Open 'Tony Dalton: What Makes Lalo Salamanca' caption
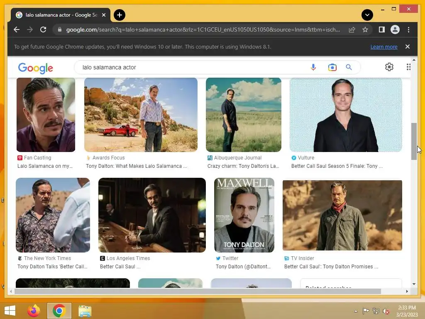 coord(136,166)
